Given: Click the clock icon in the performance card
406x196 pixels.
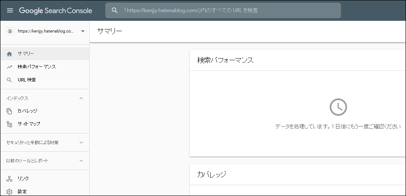Looking at the screenshot, I should (338, 107).
